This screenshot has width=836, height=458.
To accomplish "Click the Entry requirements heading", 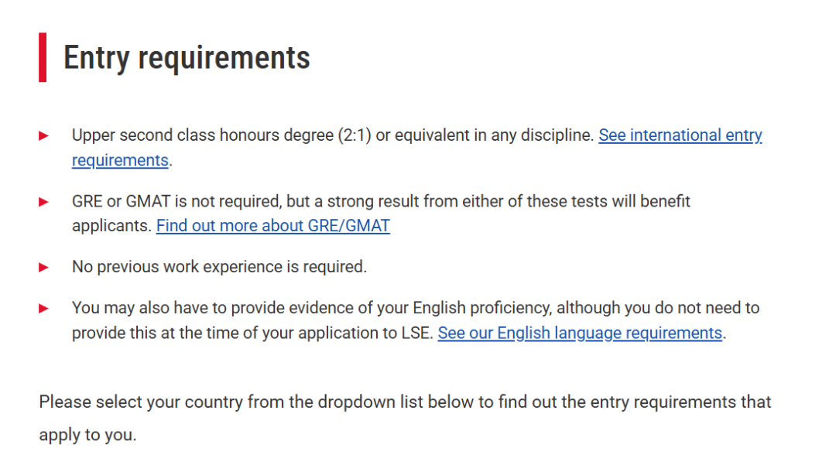I will pyautogui.click(x=187, y=57).
